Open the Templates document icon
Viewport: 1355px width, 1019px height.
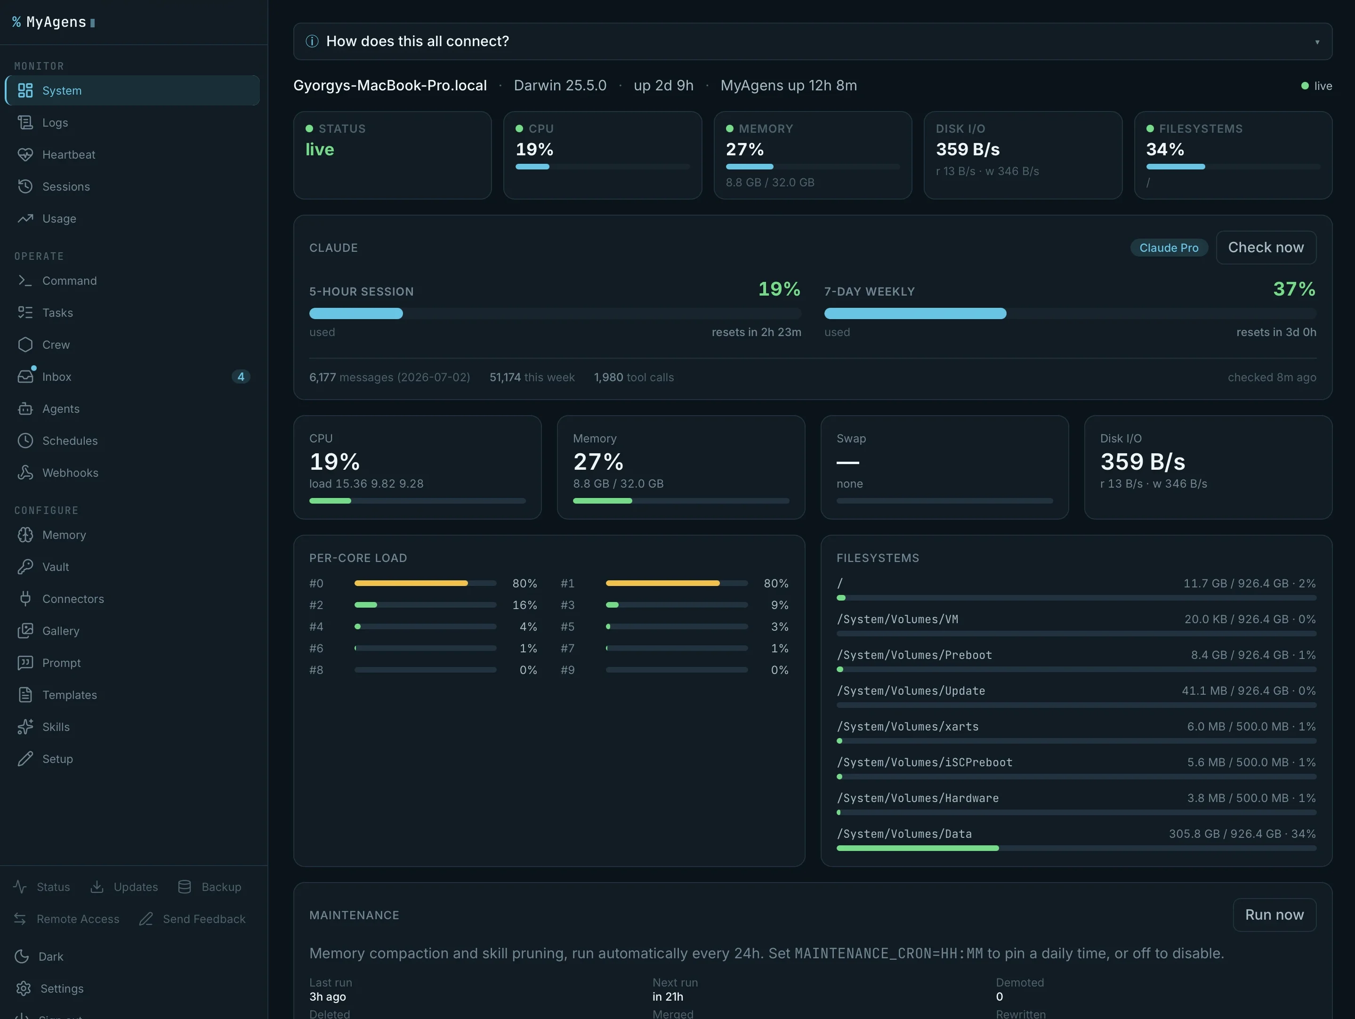click(x=25, y=694)
